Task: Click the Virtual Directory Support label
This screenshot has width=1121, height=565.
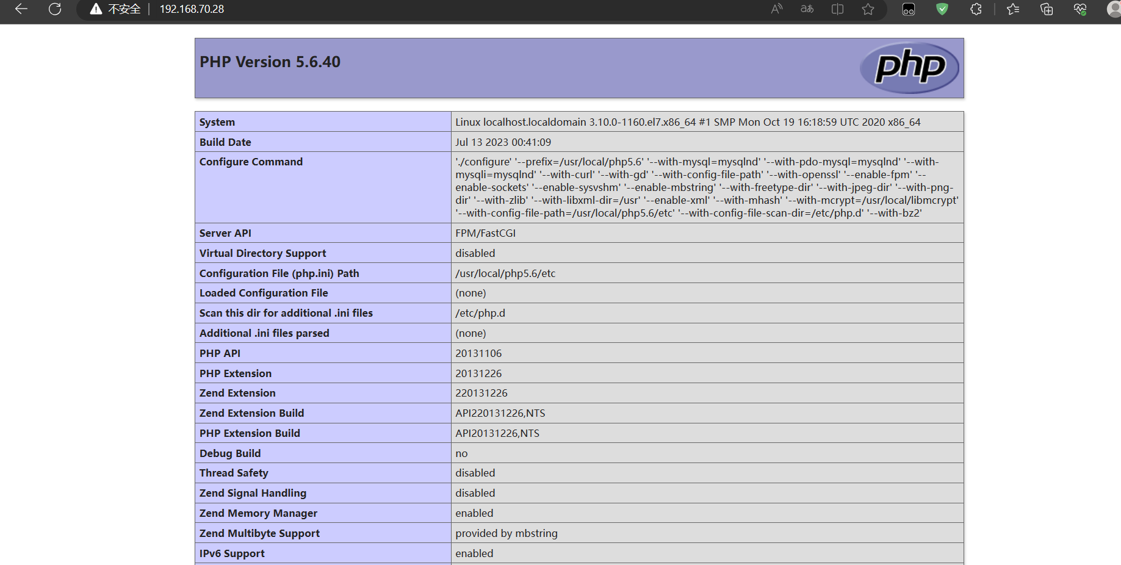Action: pyautogui.click(x=262, y=253)
